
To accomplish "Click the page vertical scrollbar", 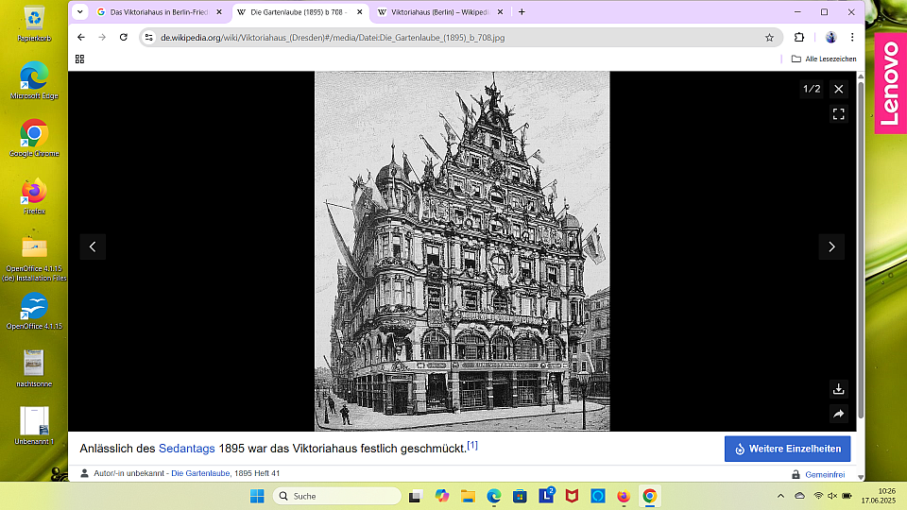I will (x=861, y=248).
